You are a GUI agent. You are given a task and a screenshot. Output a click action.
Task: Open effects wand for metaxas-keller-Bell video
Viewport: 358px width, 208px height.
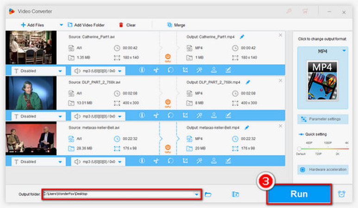[199, 161]
